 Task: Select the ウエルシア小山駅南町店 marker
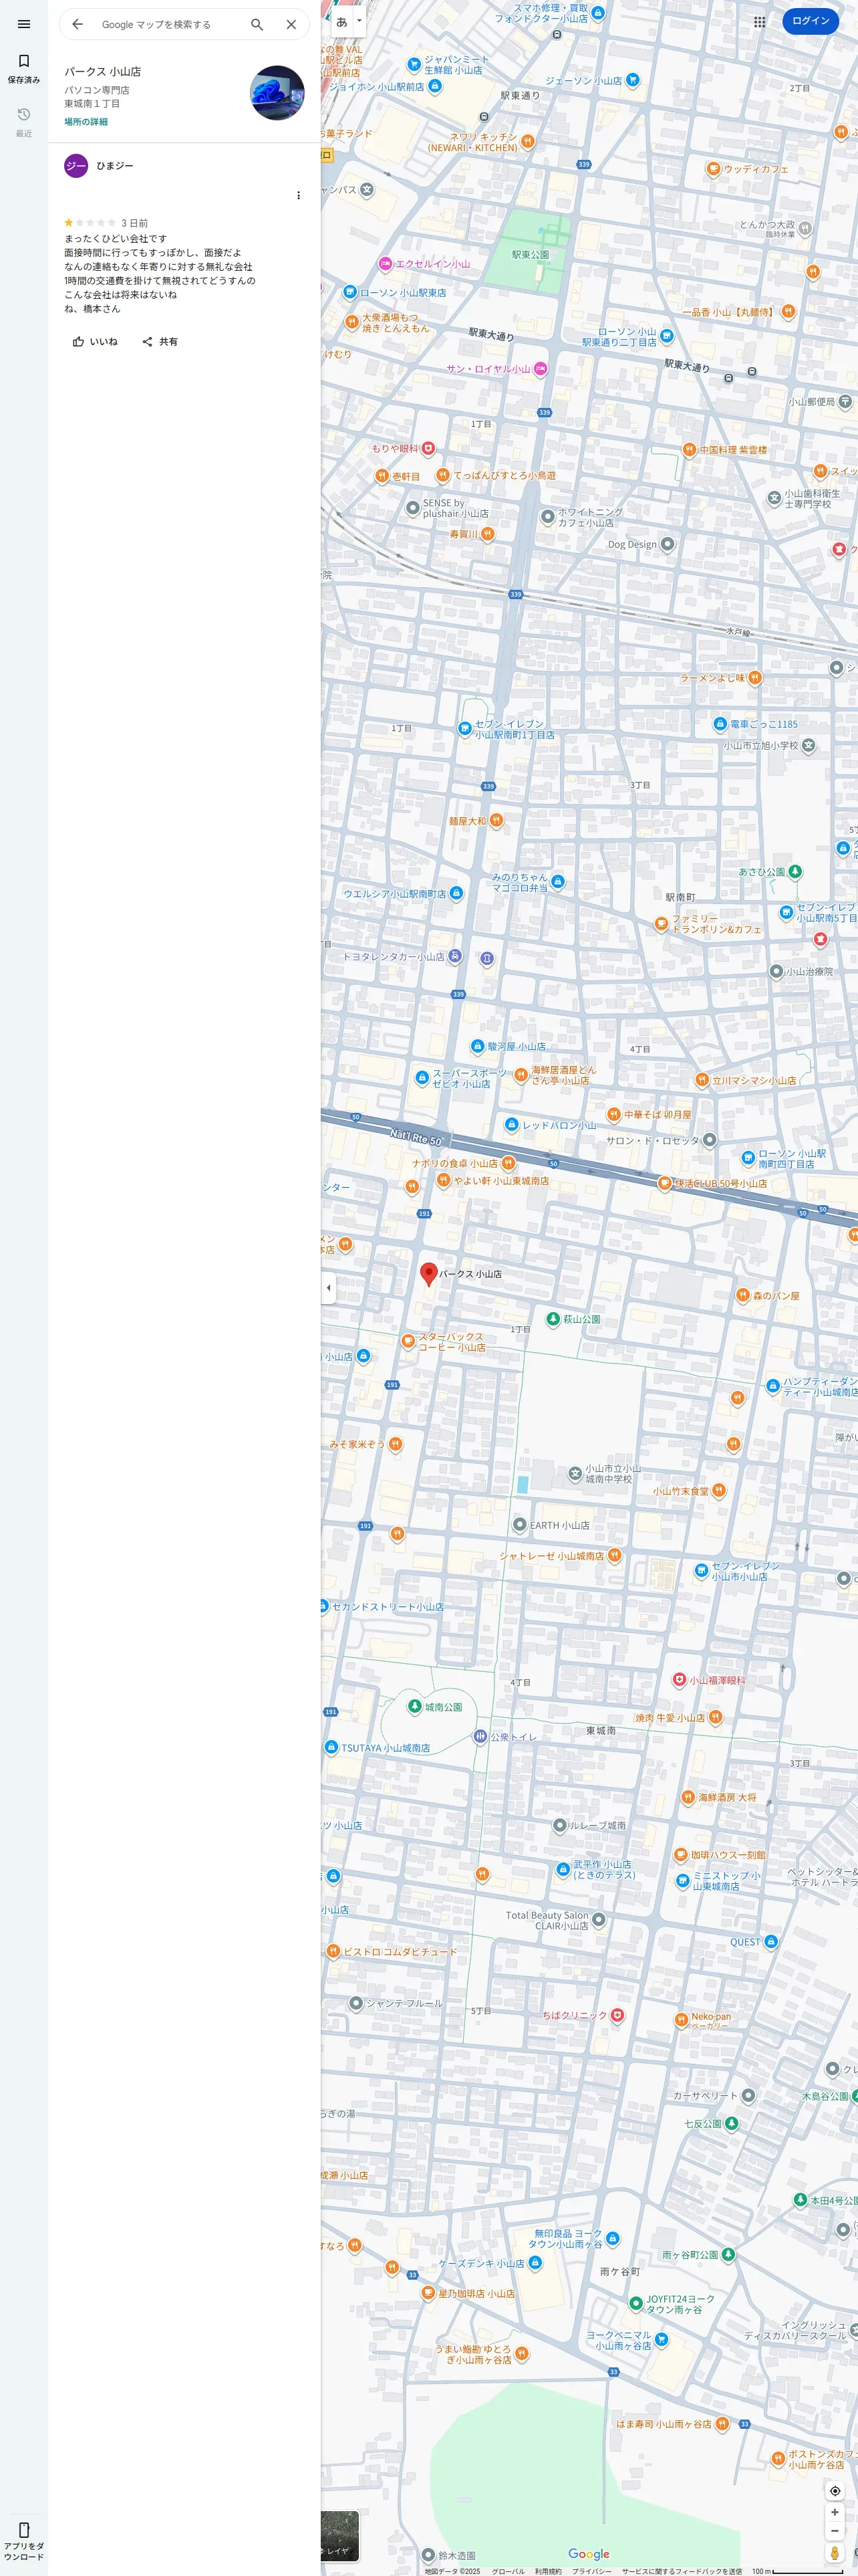coord(456,893)
